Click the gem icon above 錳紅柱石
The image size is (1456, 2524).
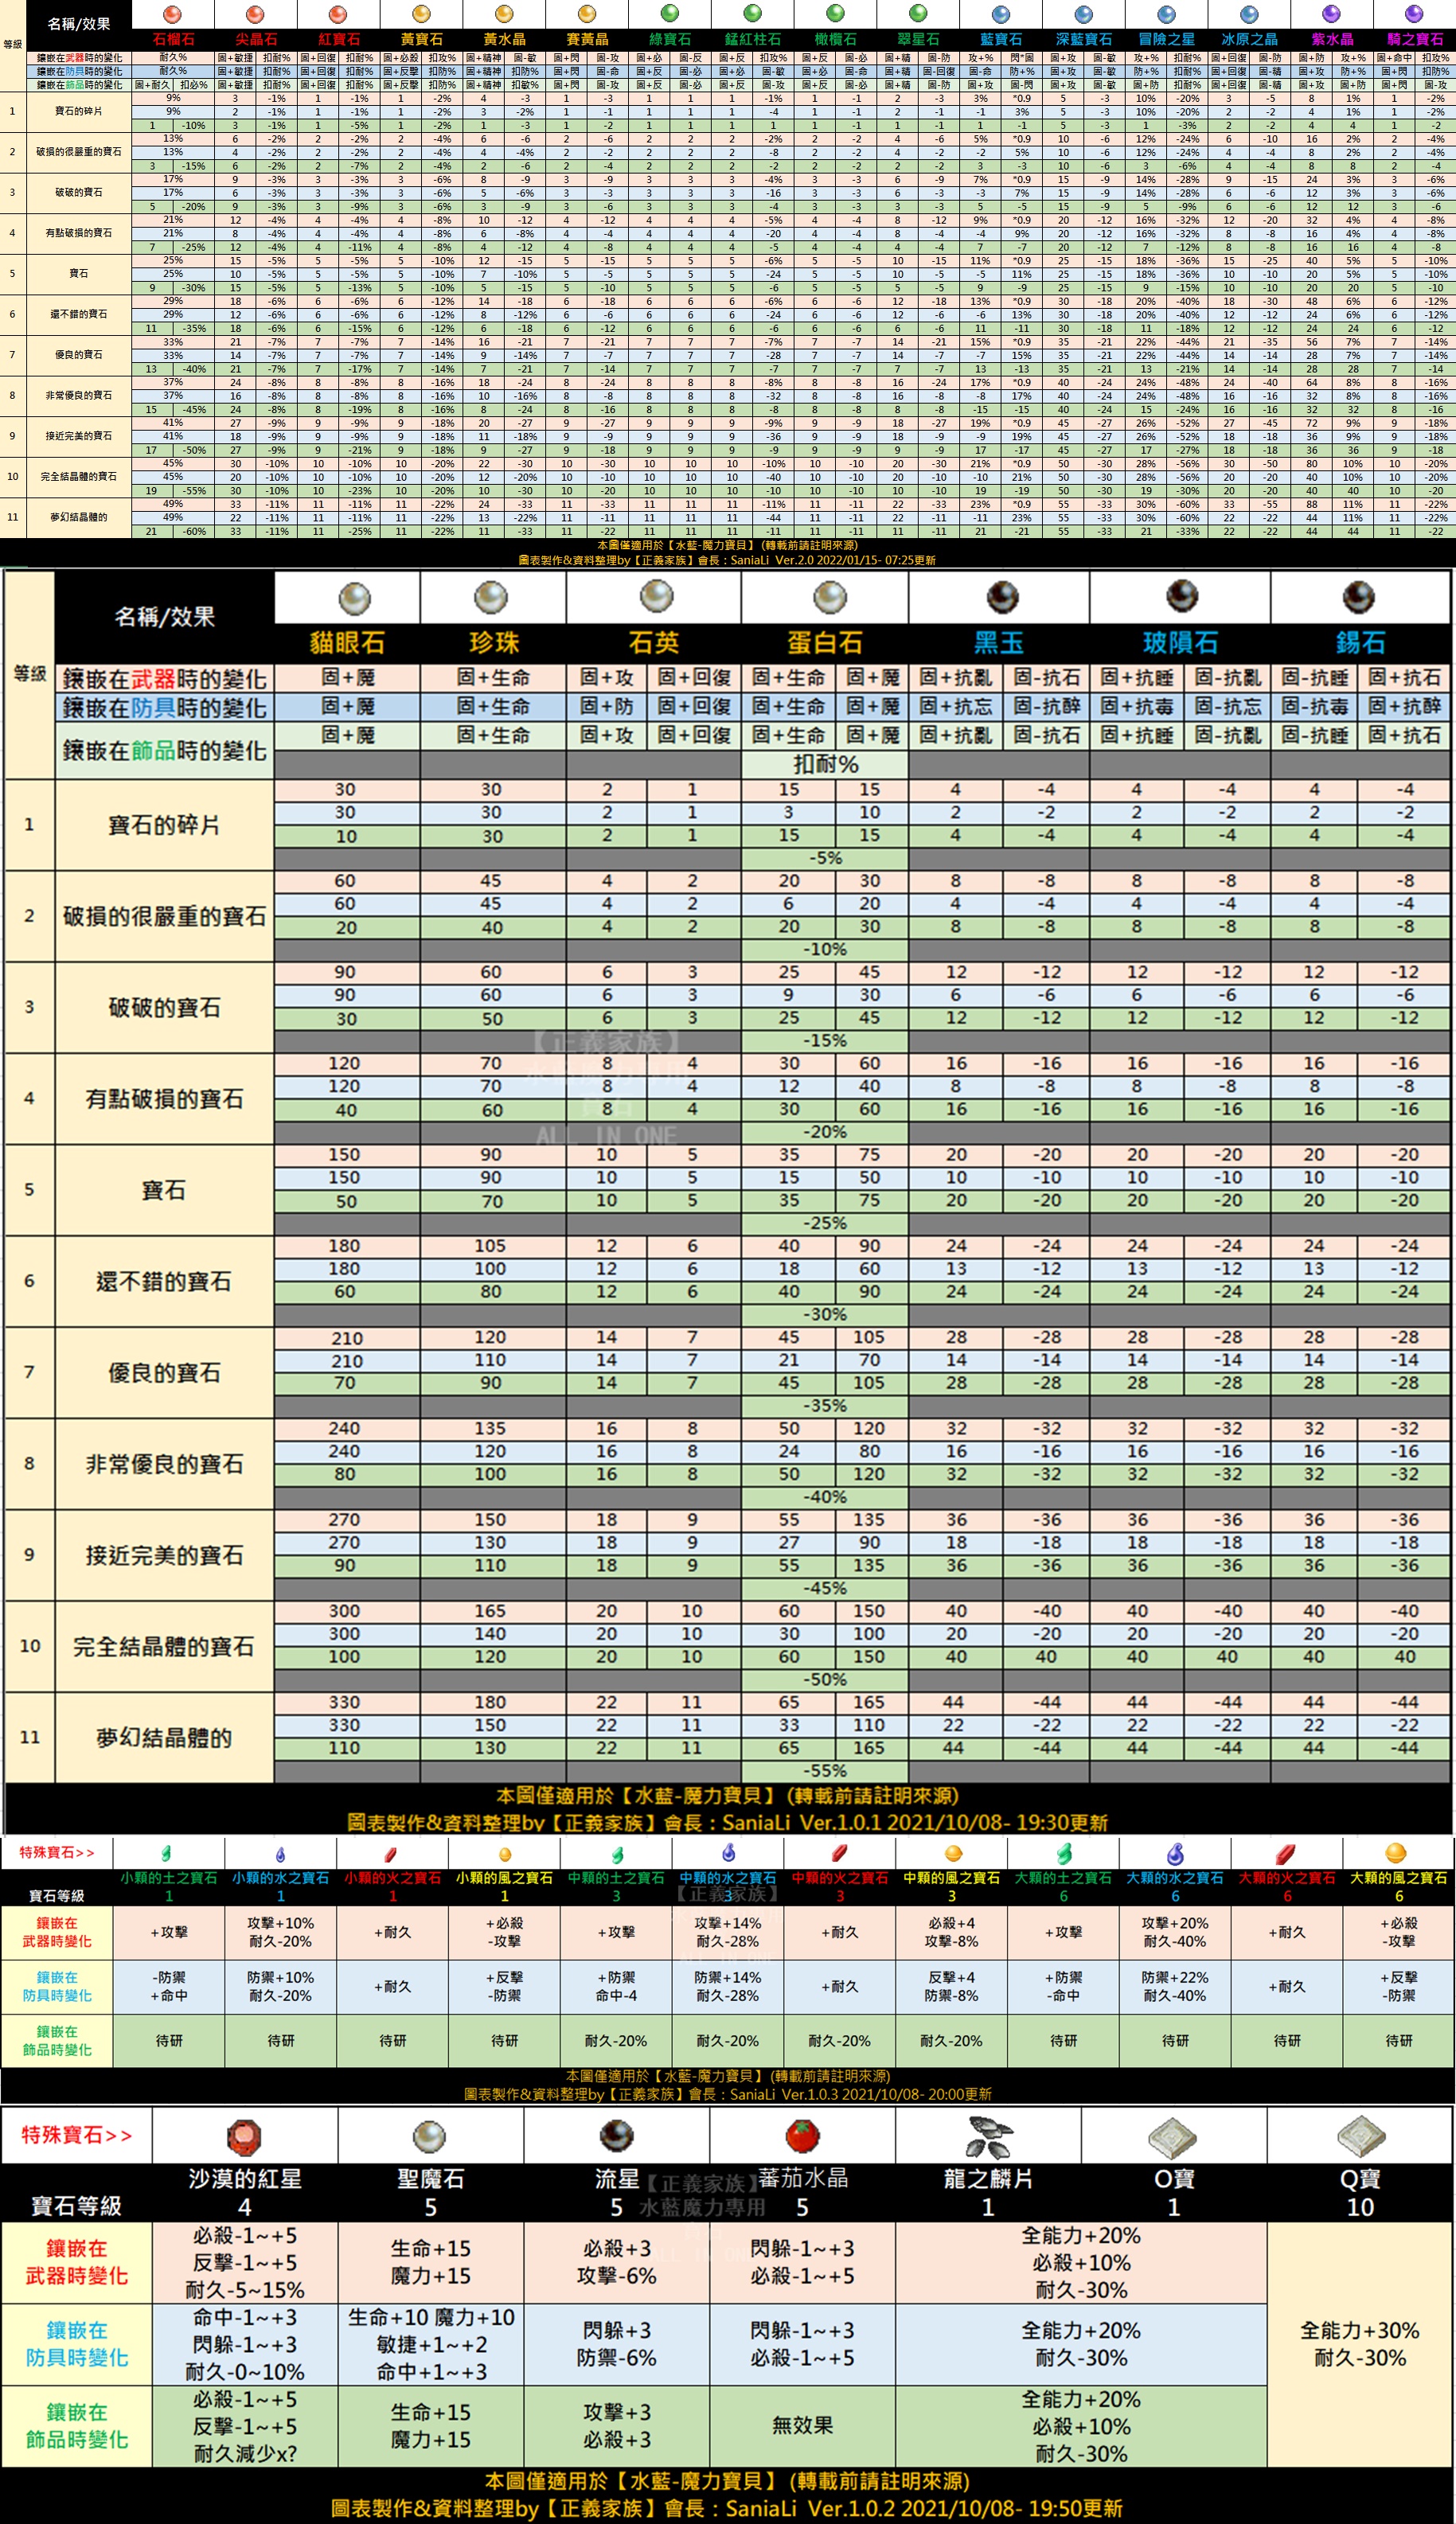(x=753, y=14)
